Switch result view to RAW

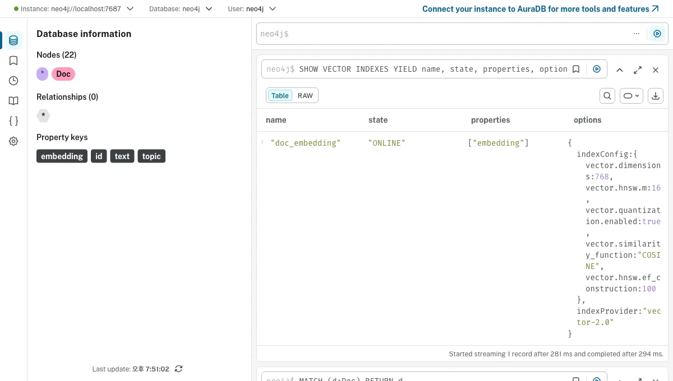305,96
